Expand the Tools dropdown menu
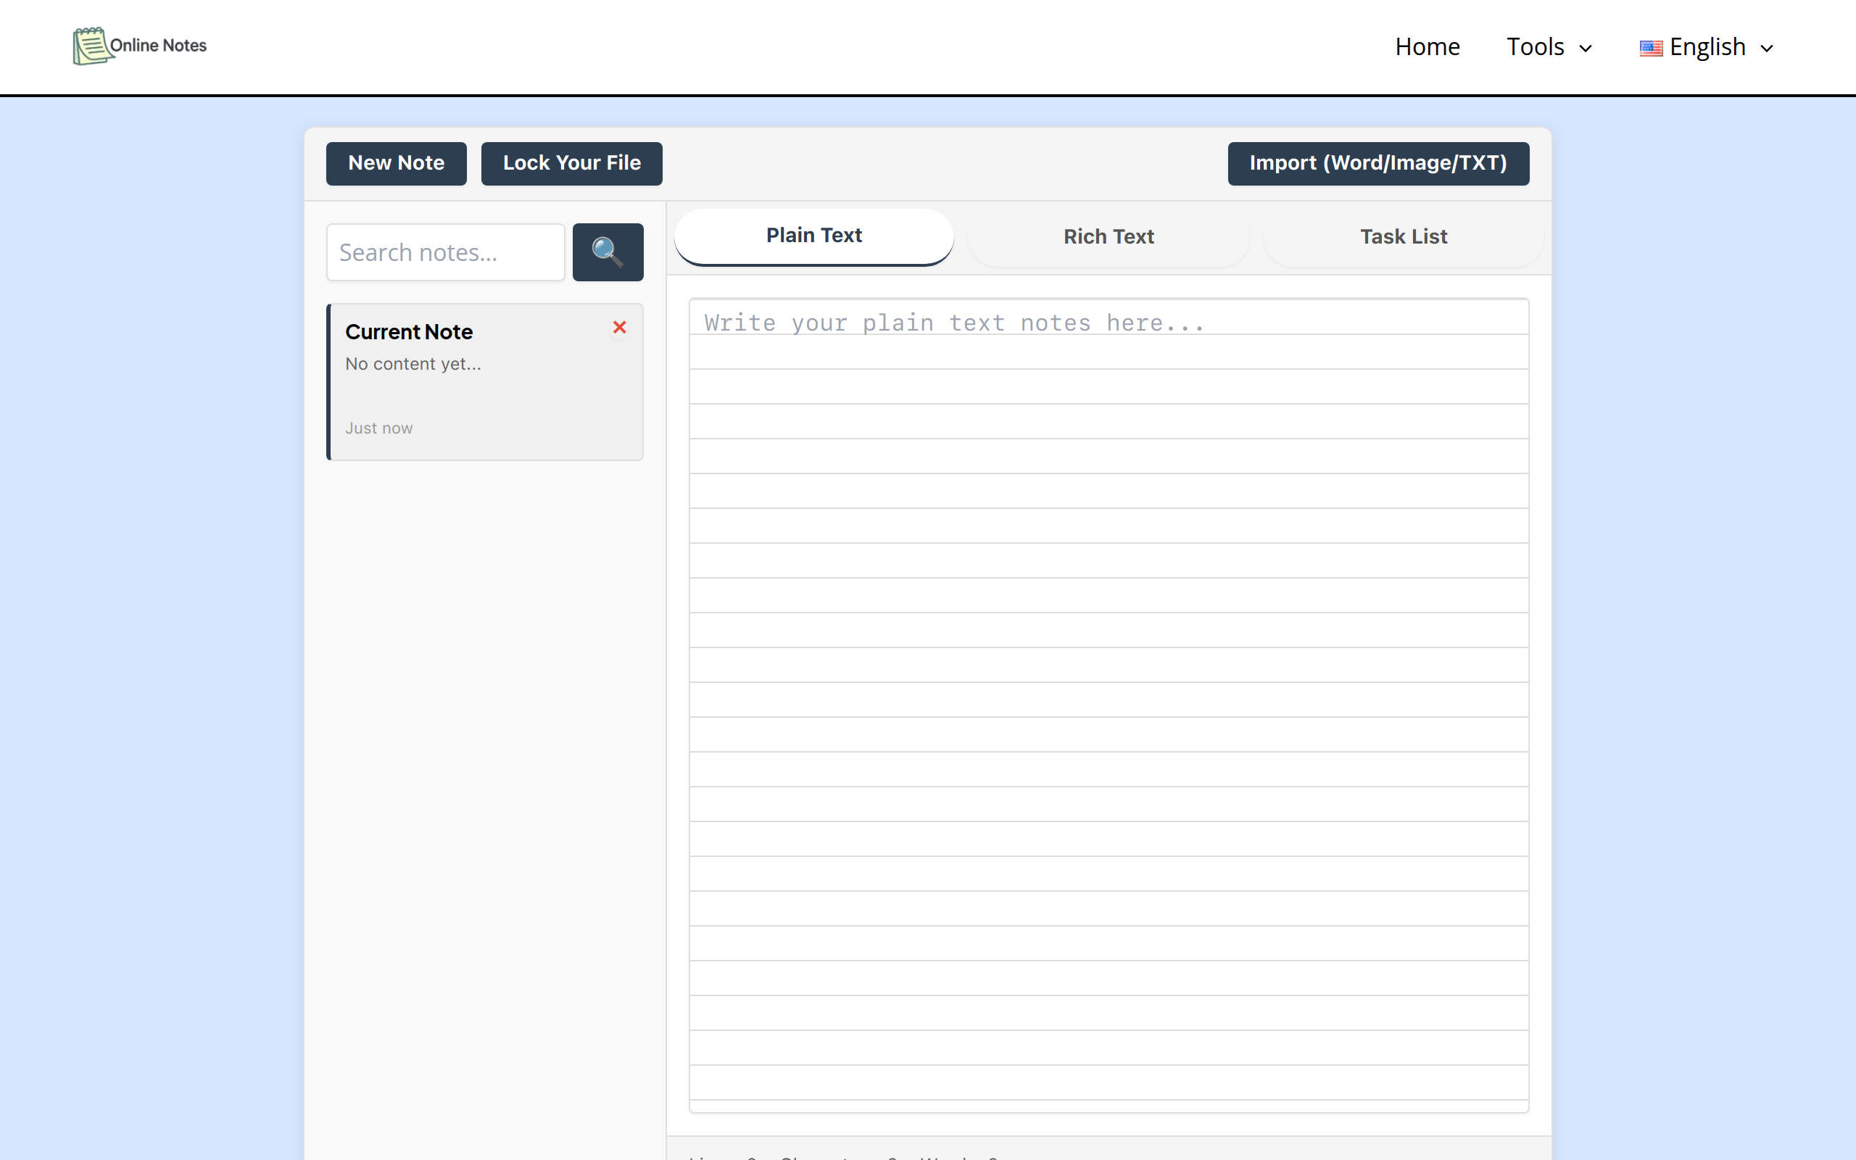The width and height of the screenshot is (1856, 1160). [x=1549, y=47]
